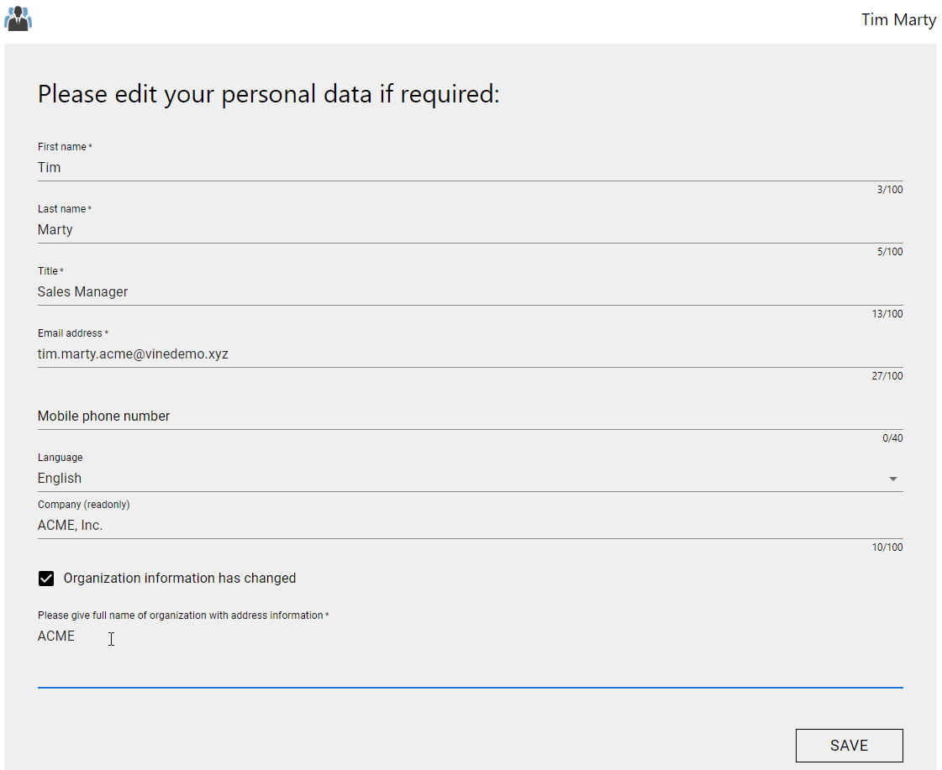Click the Tim Marty user name
Viewport: 942px width, 770px height.
coord(898,19)
